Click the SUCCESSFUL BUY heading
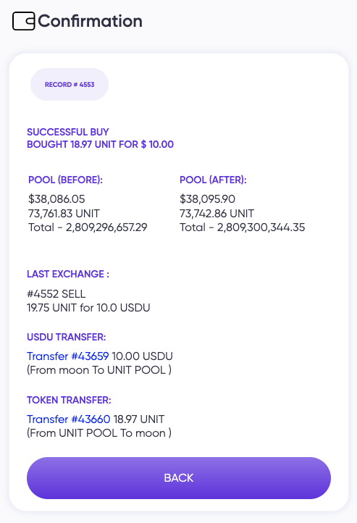The image size is (357, 523). coord(67,132)
